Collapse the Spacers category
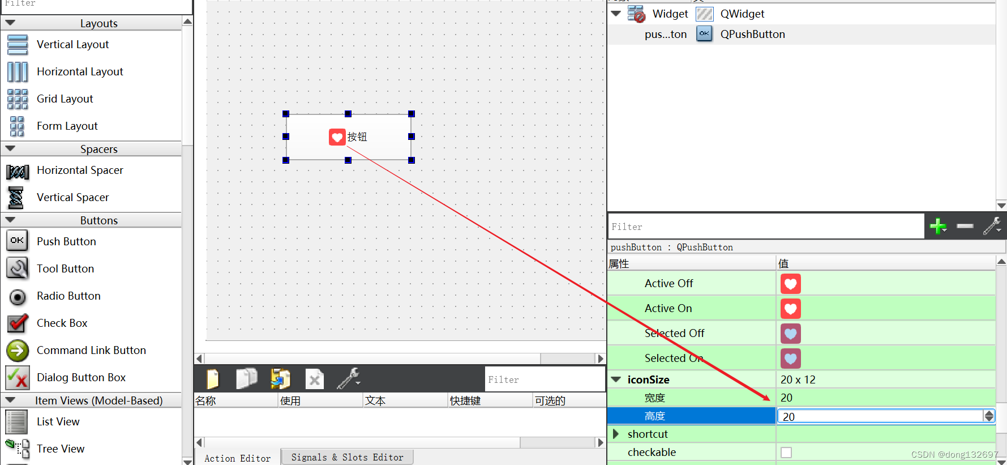Screen dimensions: 1007x465 pyautogui.click(x=10, y=149)
